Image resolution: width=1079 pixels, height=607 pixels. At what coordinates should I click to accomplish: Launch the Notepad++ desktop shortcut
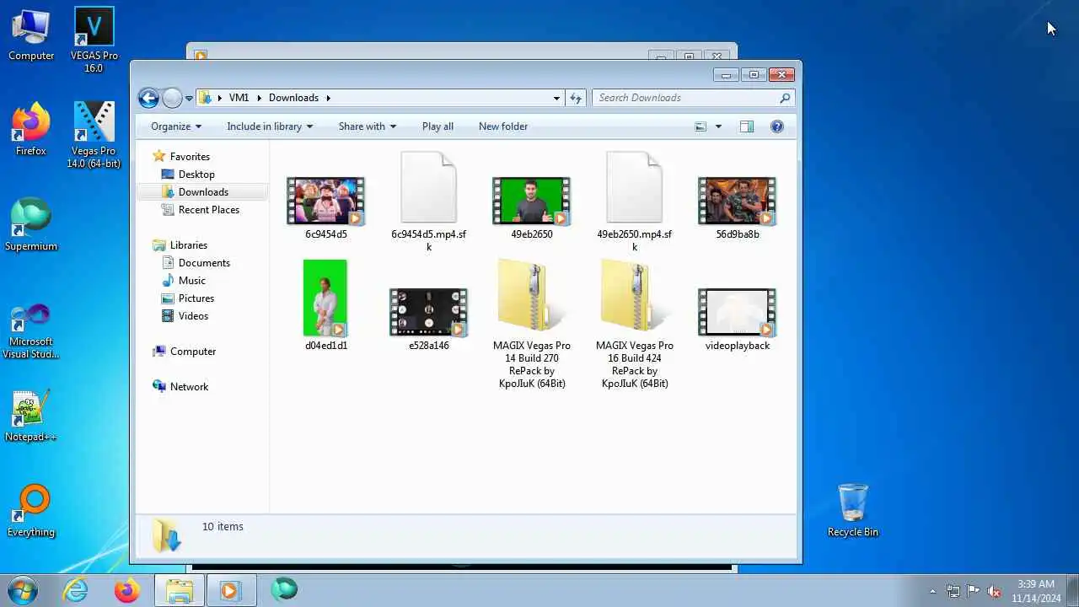coord(31,416)
